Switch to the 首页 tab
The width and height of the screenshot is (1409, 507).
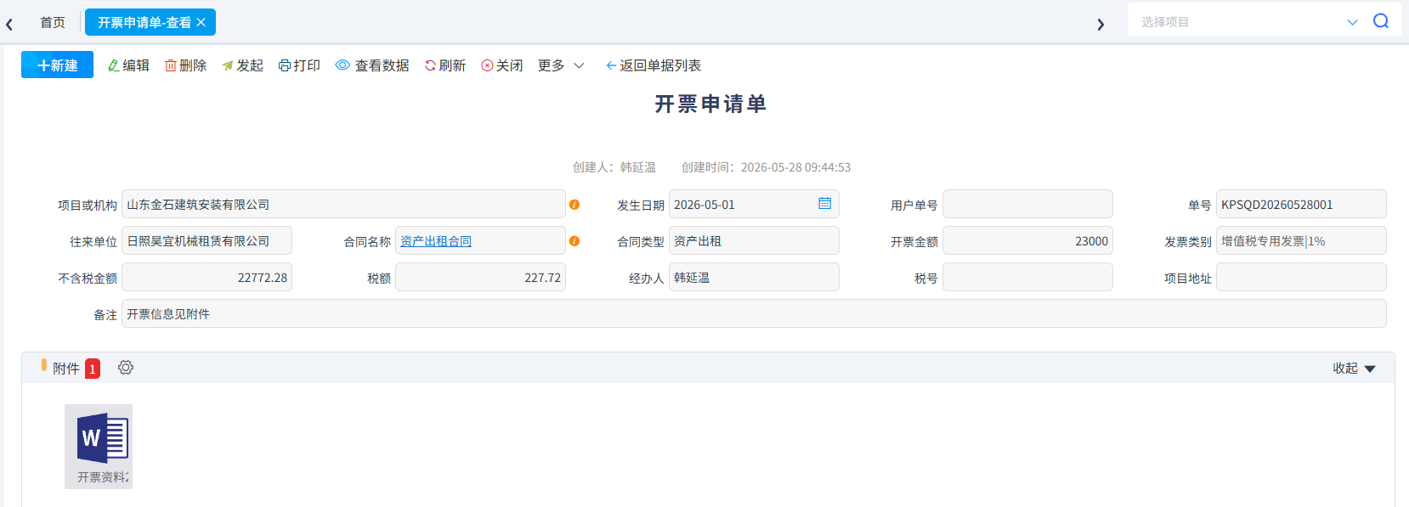click(x=53, y=22)
